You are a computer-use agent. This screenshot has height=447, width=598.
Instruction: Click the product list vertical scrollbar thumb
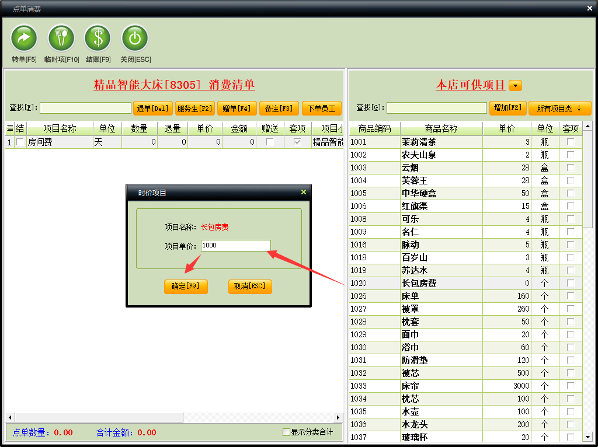(x=587, y=179)
